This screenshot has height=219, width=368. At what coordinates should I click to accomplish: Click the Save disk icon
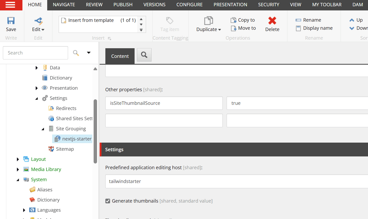point(11,21)
